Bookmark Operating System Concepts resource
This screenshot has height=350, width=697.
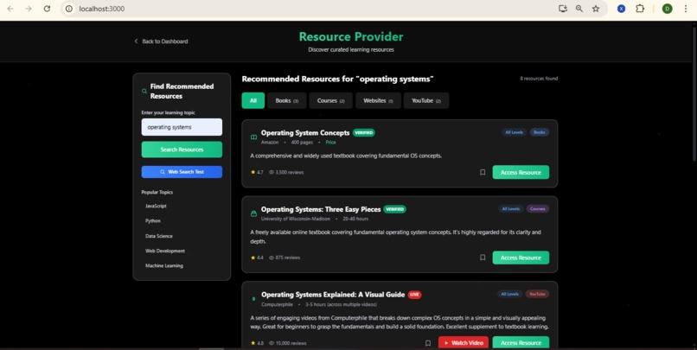(483, 172)
